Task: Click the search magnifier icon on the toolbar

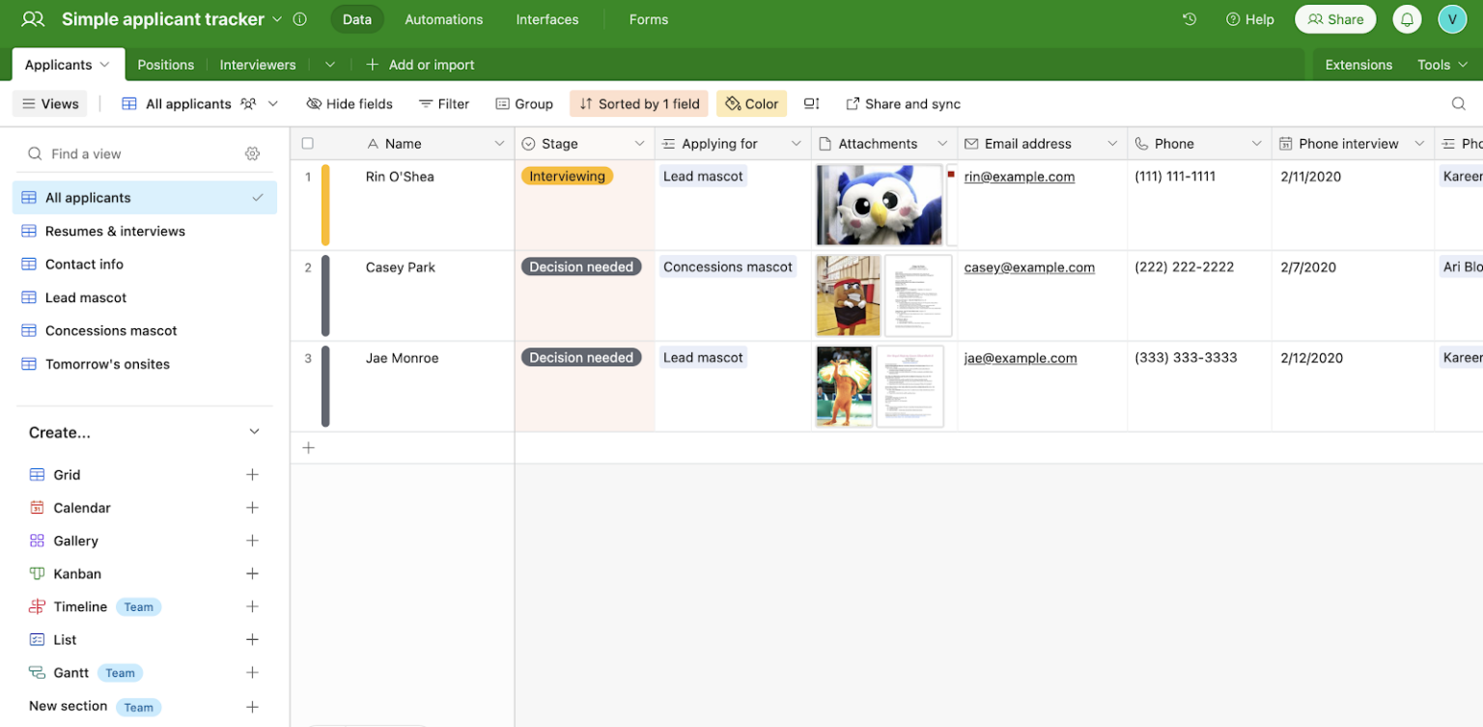Action: tap(1456, 103)
